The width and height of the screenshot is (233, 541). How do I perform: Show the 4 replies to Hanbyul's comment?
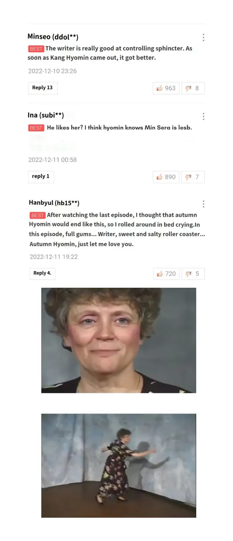pyautogui.click(x=43, y=273)
